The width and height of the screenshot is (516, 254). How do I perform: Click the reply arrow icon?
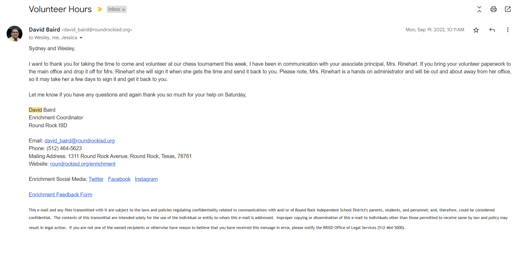492,30
